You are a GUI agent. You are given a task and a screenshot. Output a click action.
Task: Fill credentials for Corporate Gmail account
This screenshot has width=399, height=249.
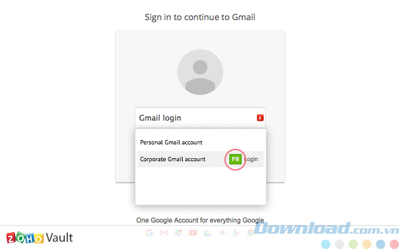tap(235, 159)
